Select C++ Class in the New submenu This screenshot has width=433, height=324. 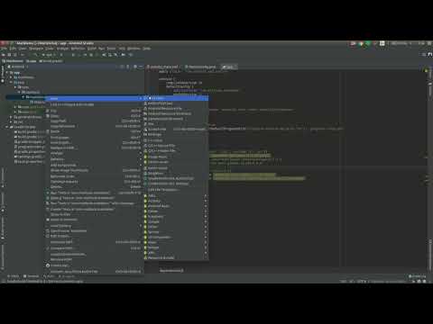[176, 140]
